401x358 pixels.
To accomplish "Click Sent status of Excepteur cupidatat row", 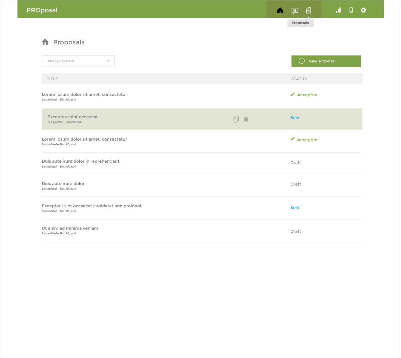I will tap(295, 208).
